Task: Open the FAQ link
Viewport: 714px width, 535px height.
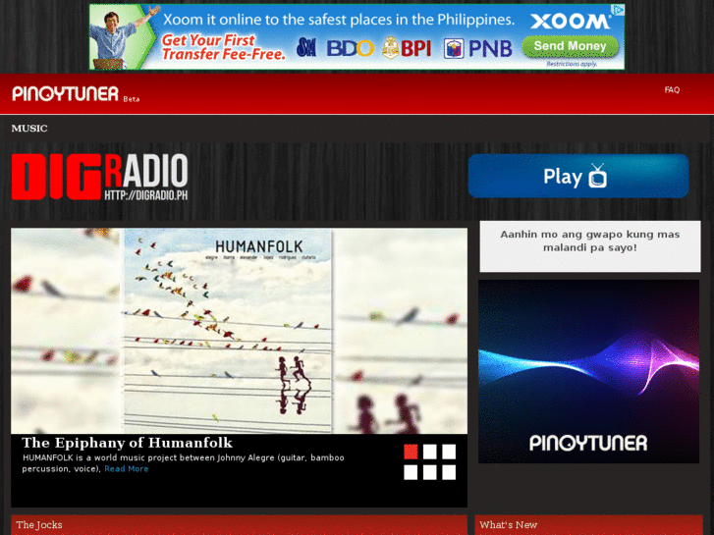Action: coord(672,89)
